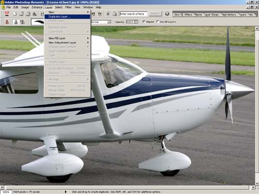
Task: Click the Adobe logo icon in toolbar
Action: [x=7, y=13]
